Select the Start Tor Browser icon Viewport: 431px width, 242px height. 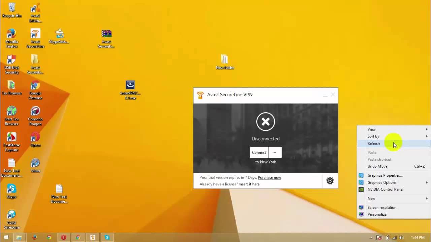[x=12, y=116]
